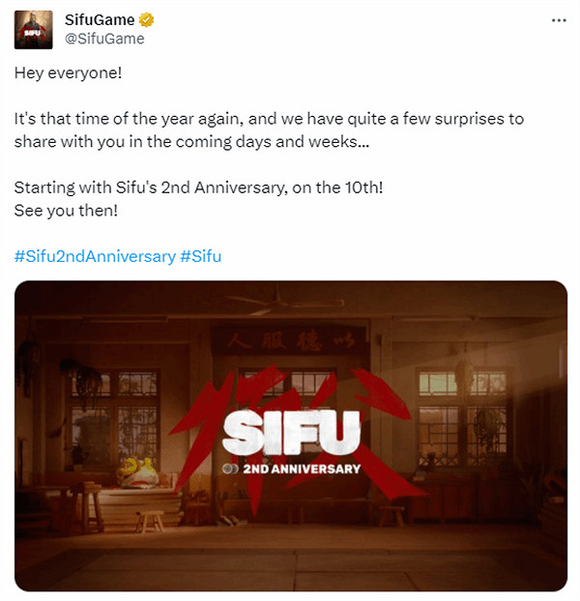Click the "It's that time of the year" sentence

(x=269, y=130)
